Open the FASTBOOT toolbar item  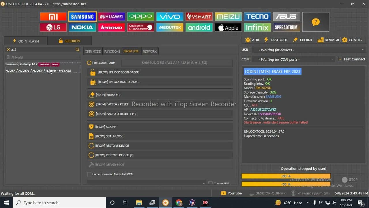coord(276,40)
